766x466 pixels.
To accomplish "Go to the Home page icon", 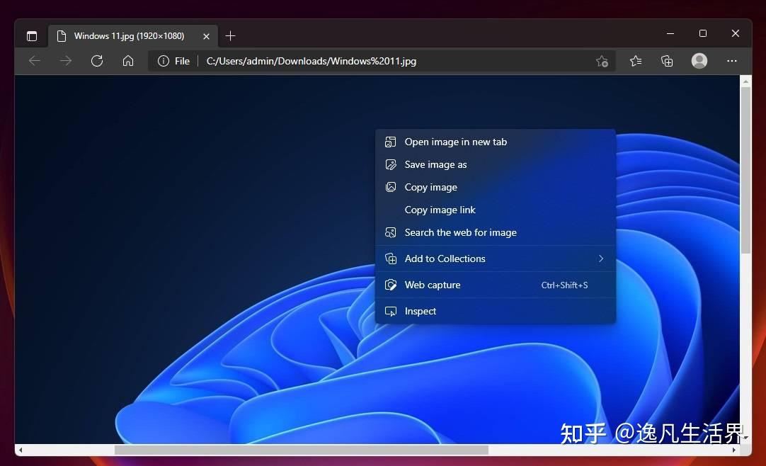I will [128, 61].
